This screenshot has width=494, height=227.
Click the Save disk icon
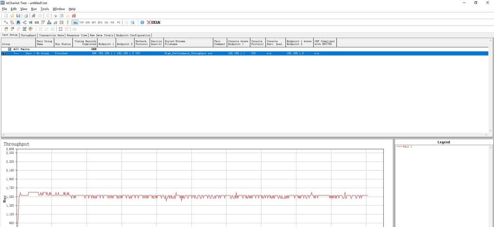[18, 16]
